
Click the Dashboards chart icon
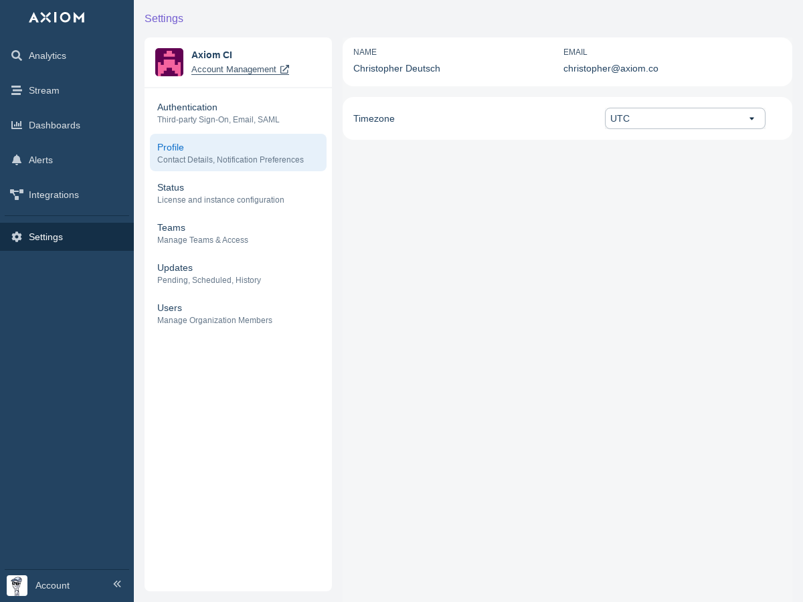(17, 125)
